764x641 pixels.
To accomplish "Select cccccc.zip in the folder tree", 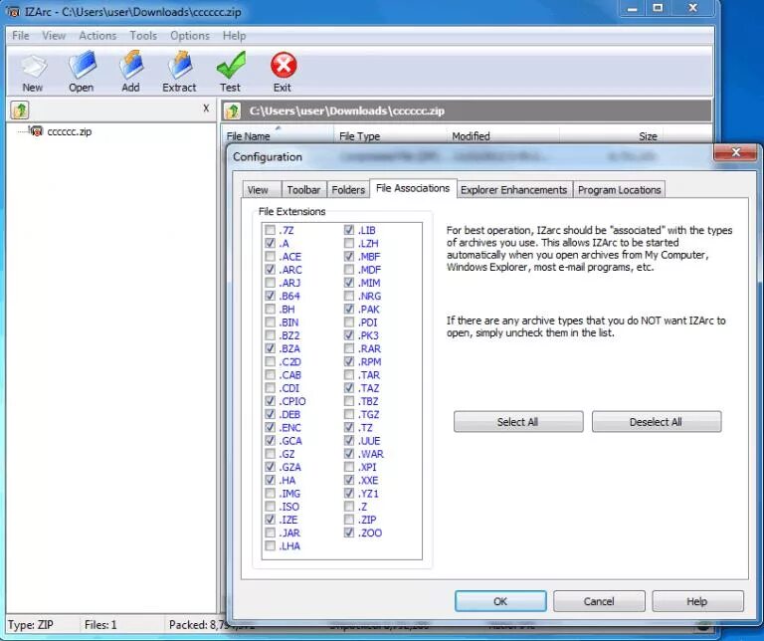I will click(x=69, y=131).
